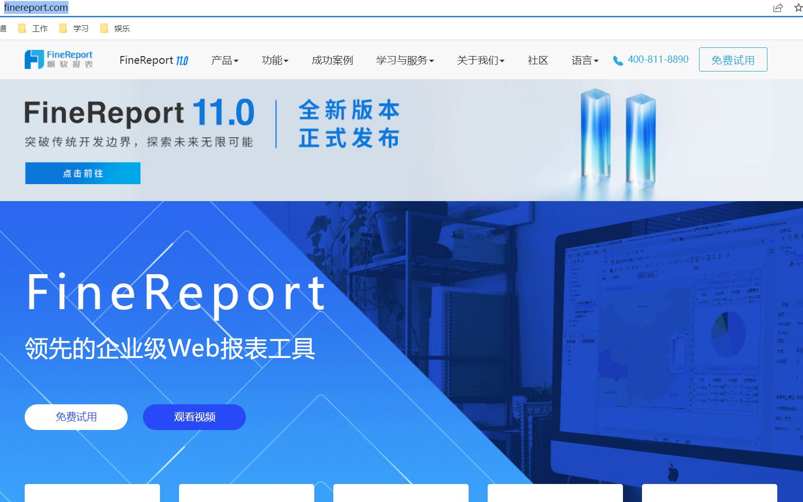Click the share page icon in the browser toolbar

tap(777, 8)
